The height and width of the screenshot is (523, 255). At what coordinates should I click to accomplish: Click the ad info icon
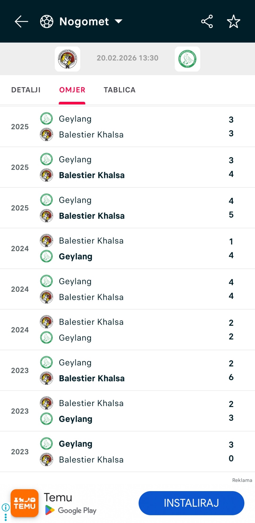coord(6,507)
